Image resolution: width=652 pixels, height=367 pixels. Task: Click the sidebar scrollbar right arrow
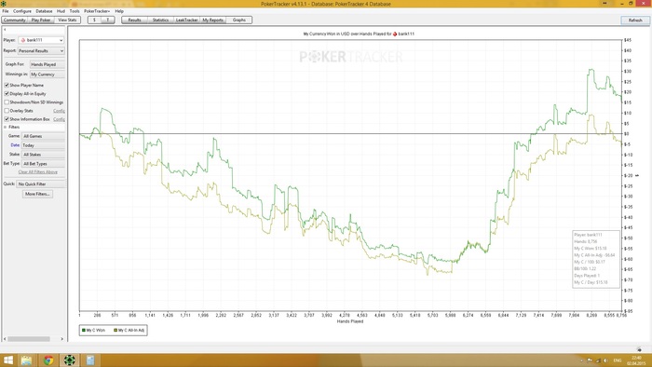pos(62,339)
